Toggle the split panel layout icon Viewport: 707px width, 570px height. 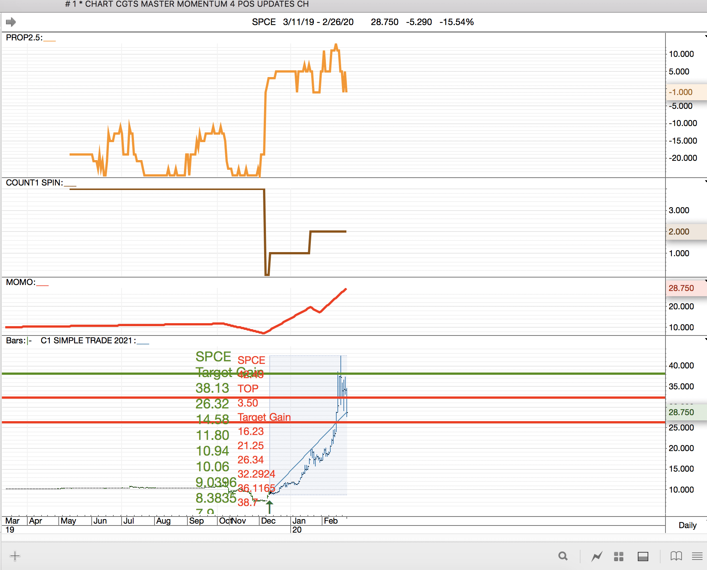point(643,557)
